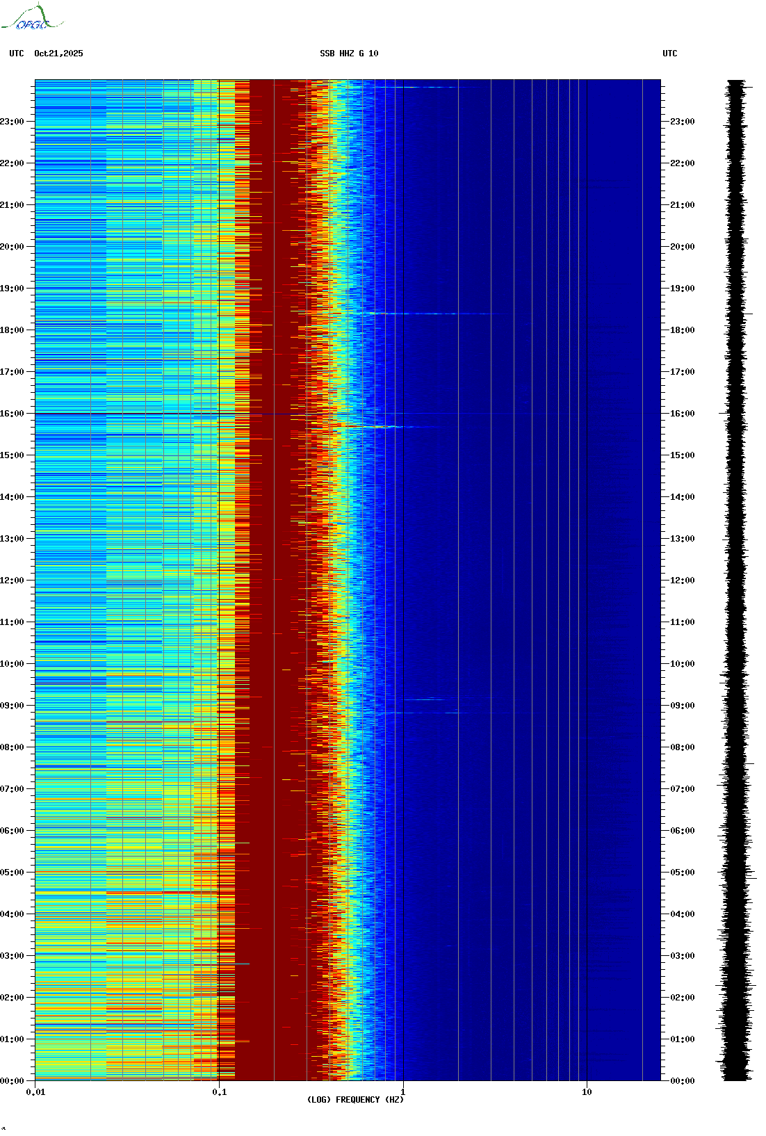766x1136 pixels.
Task: Click the 0.1 frequency axis label
Action: point(219,1092)
